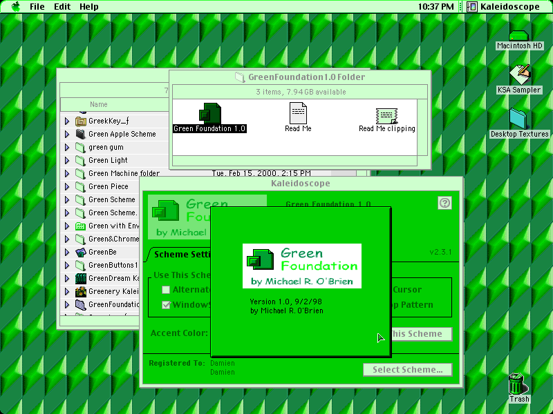
Task: Expand the green gum folder
Action: (67, 147)
